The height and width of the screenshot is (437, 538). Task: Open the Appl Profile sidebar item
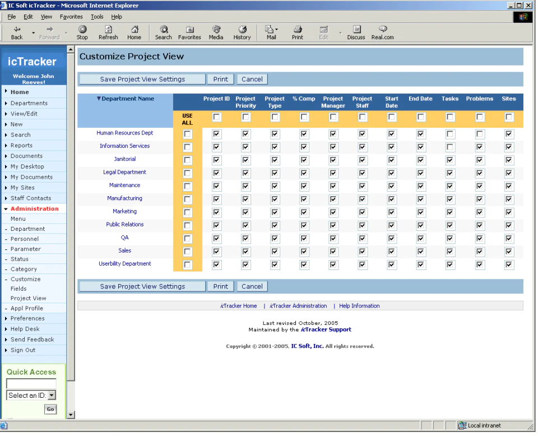[27, 309]
